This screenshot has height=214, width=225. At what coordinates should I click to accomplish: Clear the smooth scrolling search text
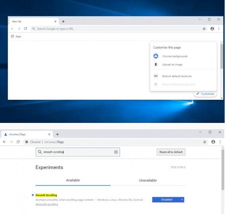point(116,152)
